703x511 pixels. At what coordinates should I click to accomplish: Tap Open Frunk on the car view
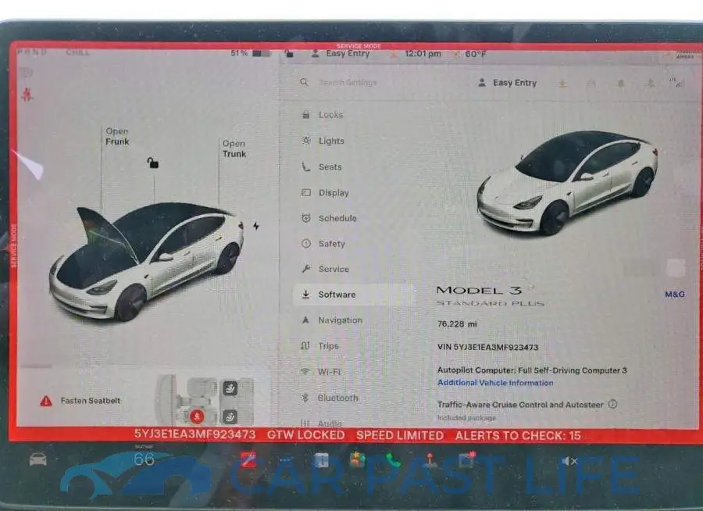point(117,137)
